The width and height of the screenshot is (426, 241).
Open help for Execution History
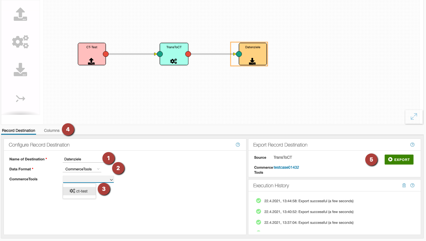[x=412, y=185]
